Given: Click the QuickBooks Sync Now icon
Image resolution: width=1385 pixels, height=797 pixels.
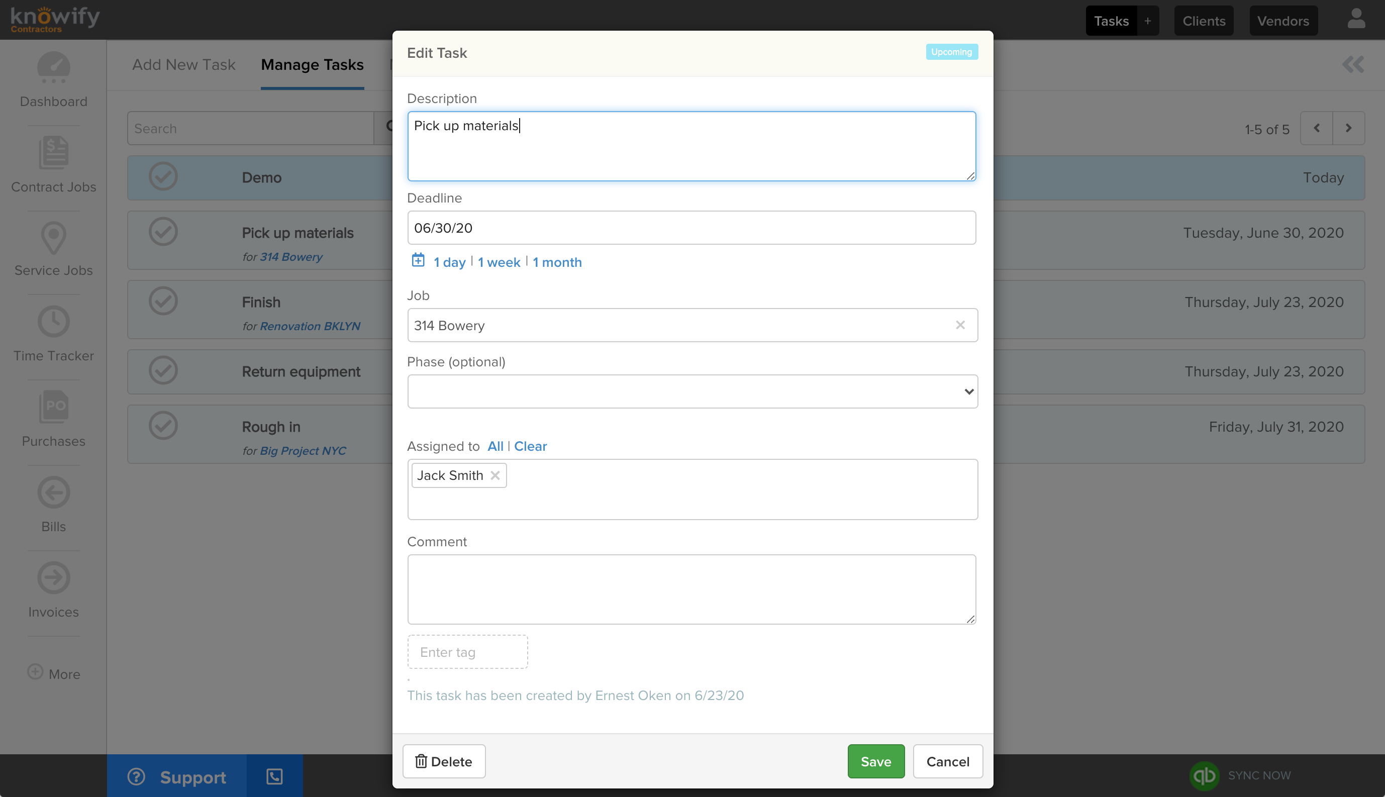Looking at the screenshot, I should [x=1204, y=776].
